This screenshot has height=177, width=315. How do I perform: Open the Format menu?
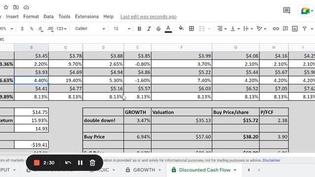tap(31, 17)
